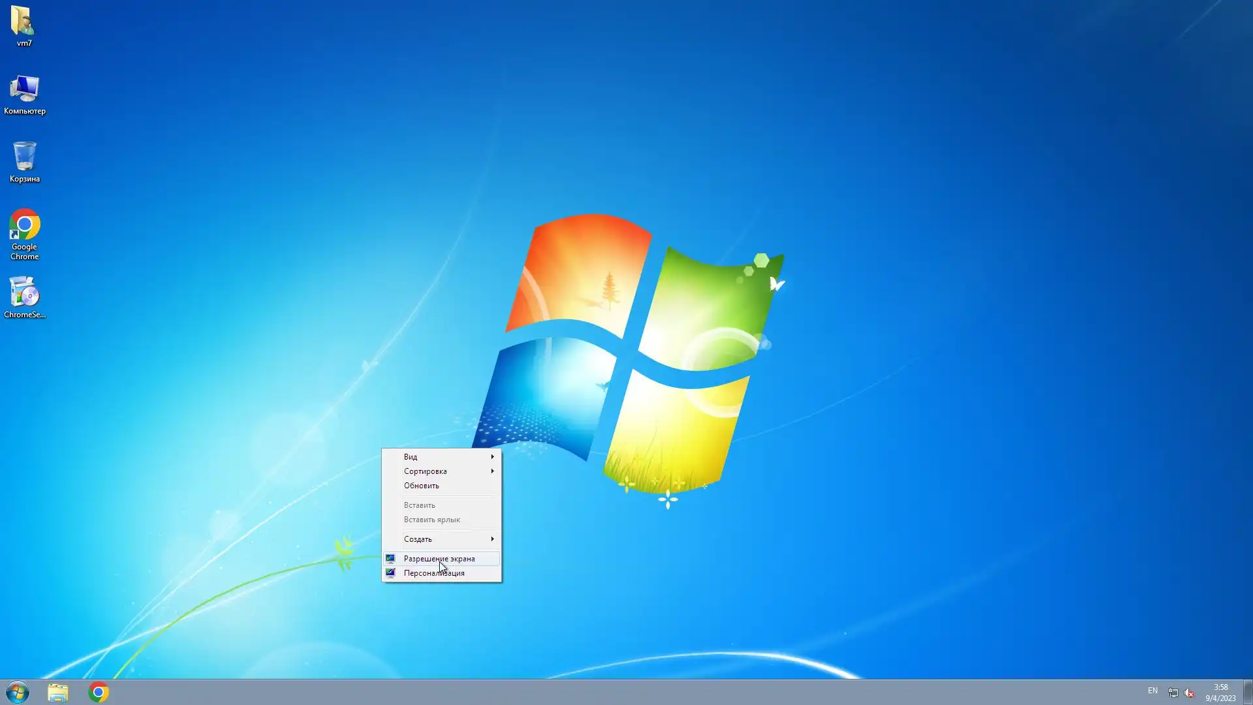Select the ChromeSe... installer icon
Screen dimensions: 1253x705
(24, 295)
